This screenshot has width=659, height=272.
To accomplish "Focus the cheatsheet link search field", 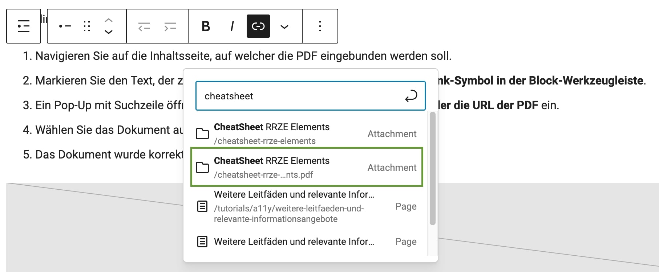I will click(x=302, y=96).
